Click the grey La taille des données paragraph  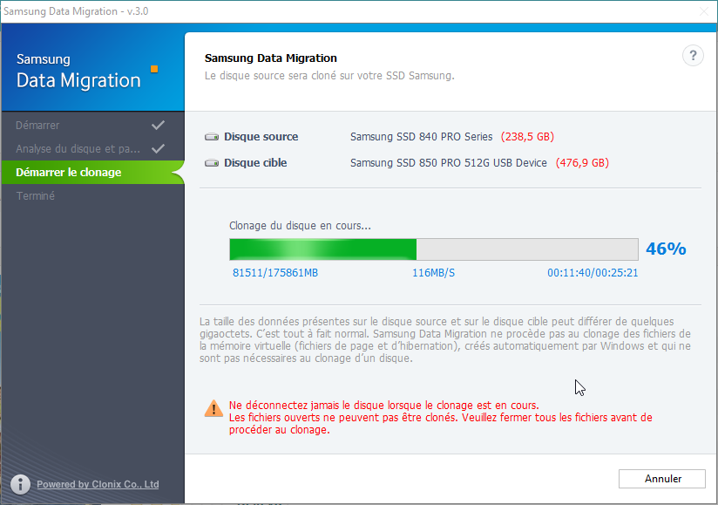pyautogui.click(x=445, y=339)
